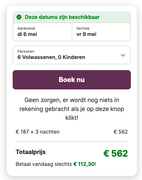The height and width of the screenshot is (180, 142).
Task: Open the Aankomst date field
Action: click(x=42, y=32)
